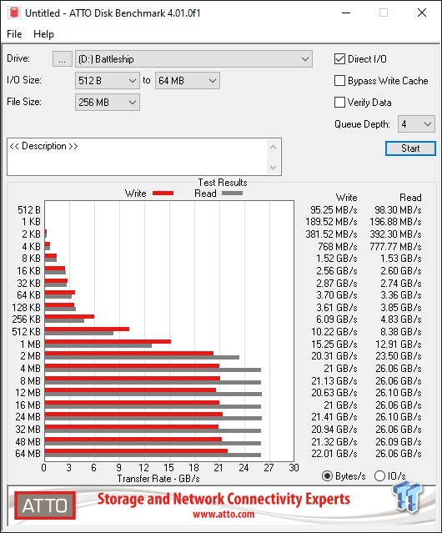The width and height of the screenshot is (442, 533).
Task: Click the ATTO logo in the banner
Action: (x=45, y=505)
